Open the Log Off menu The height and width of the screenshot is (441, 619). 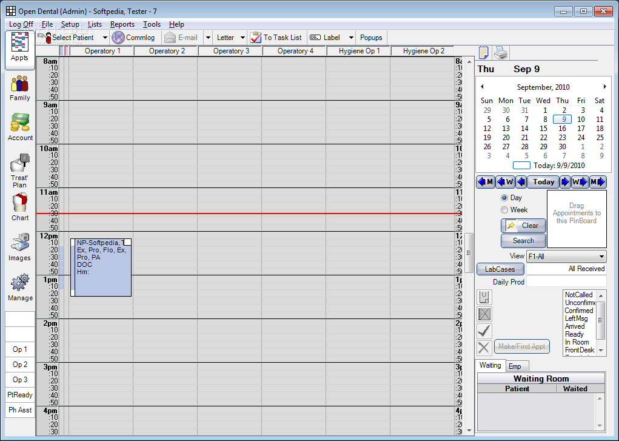[21, 24]
